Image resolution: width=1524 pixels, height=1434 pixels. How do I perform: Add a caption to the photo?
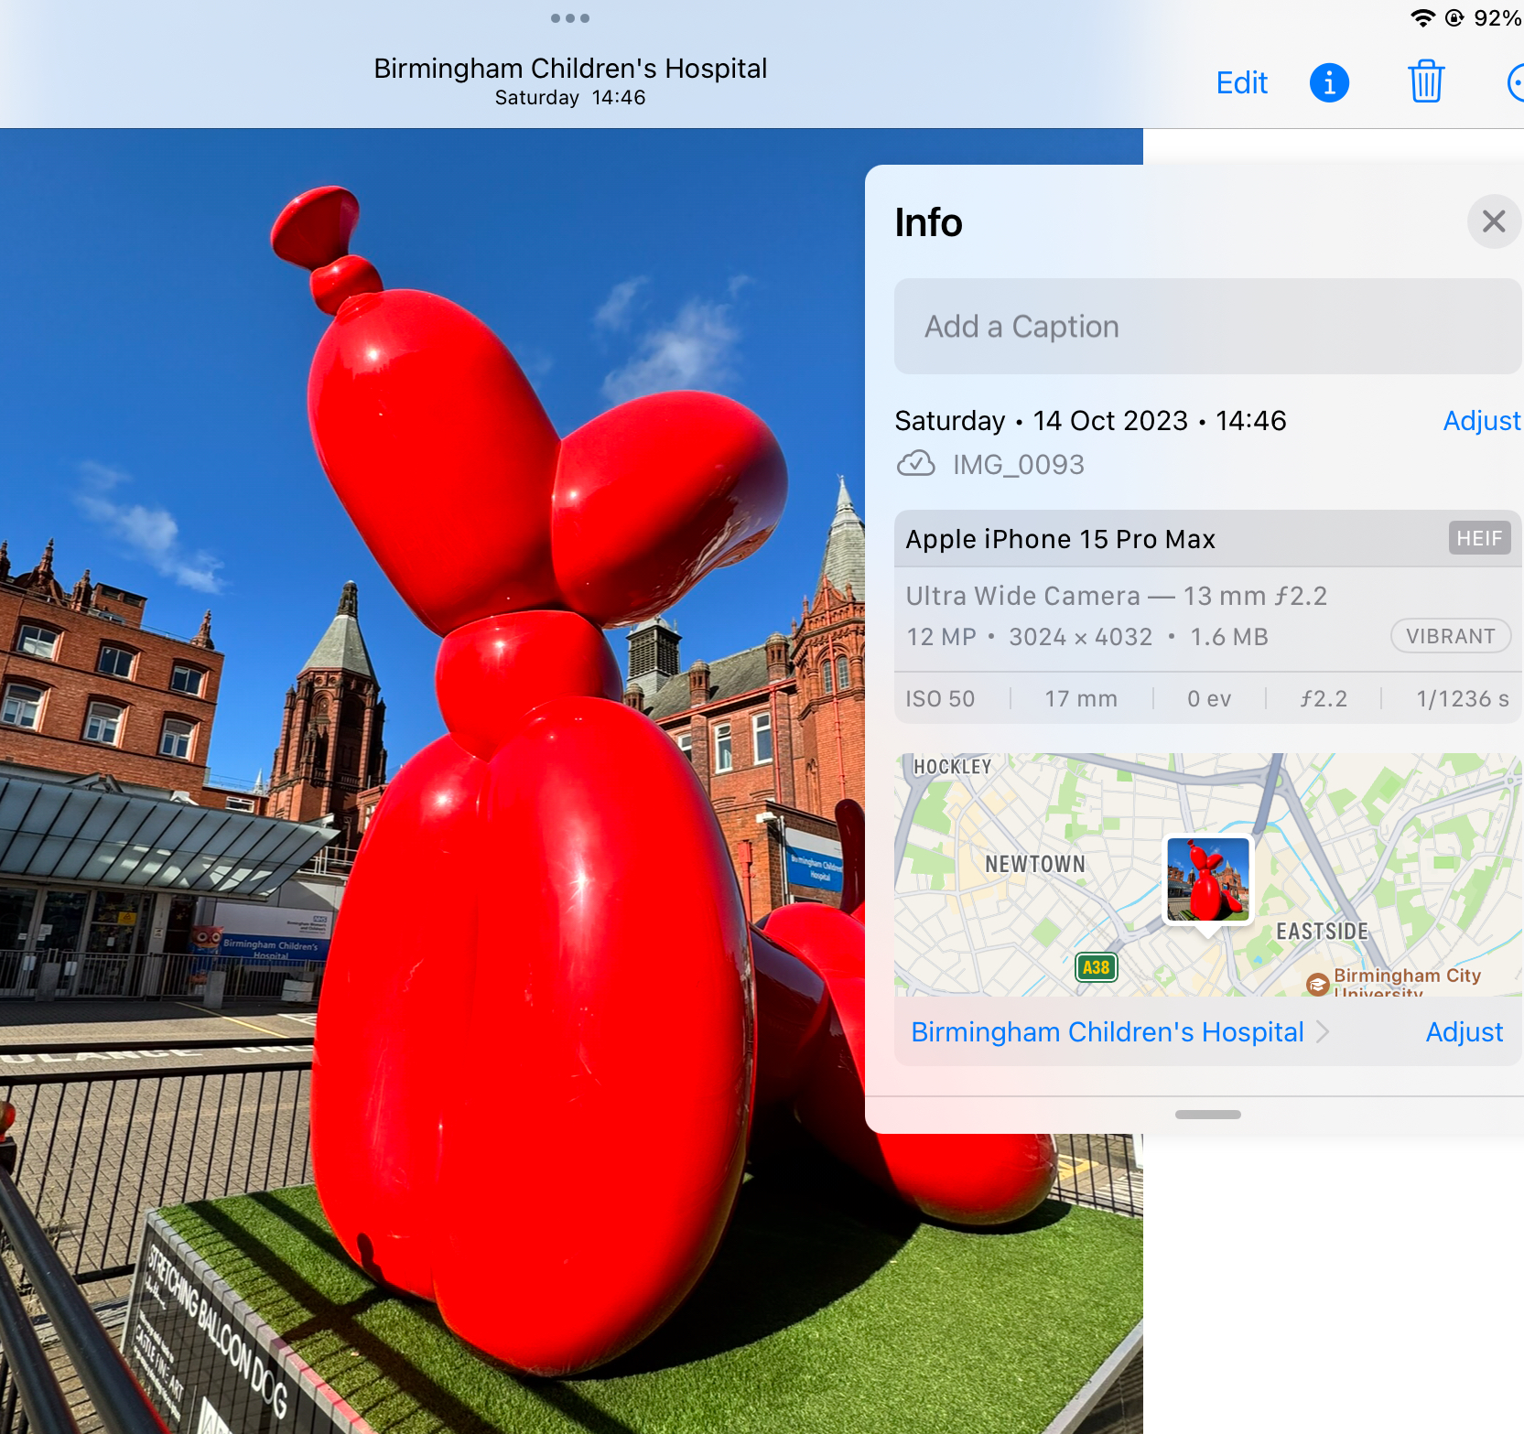click(x=1207, y=327)
